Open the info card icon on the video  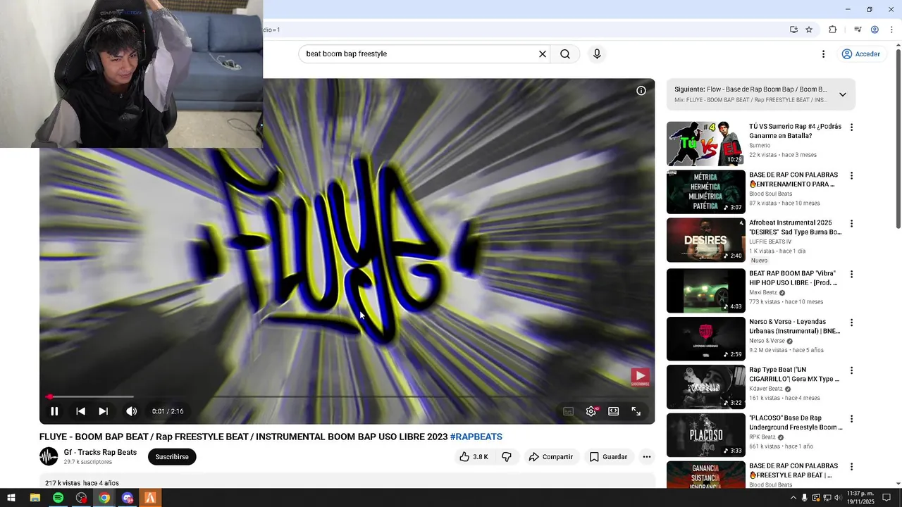[641, 90]
